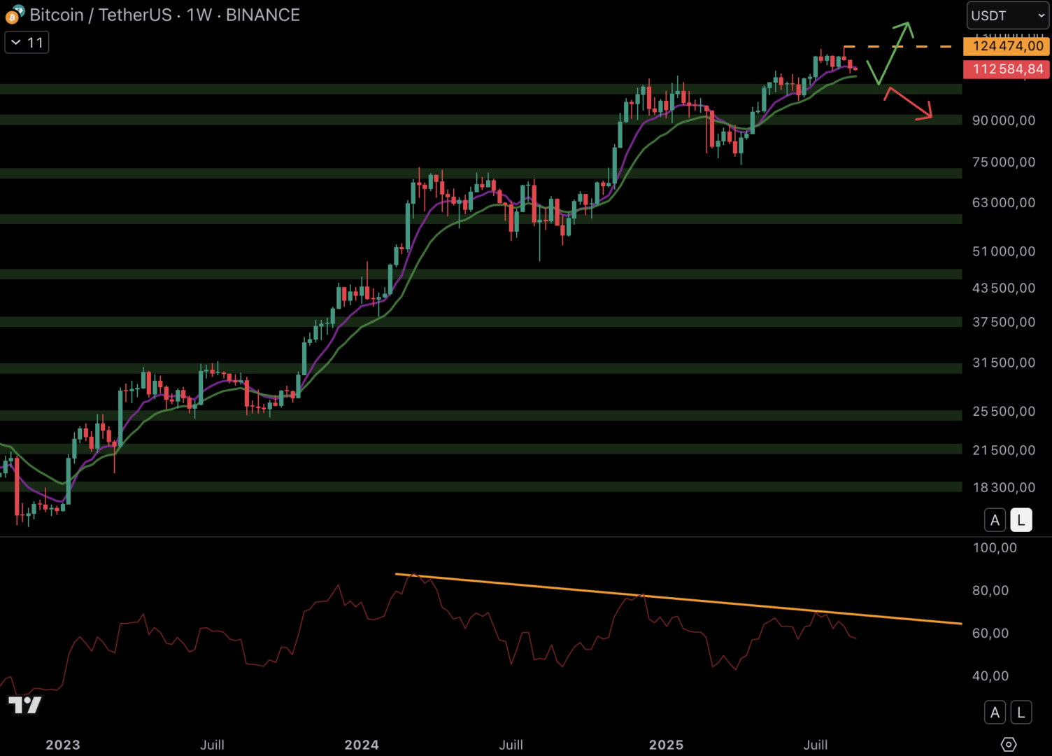Click the 21 500,00 price axis label
The image size is (1052, 756).
1004,450
